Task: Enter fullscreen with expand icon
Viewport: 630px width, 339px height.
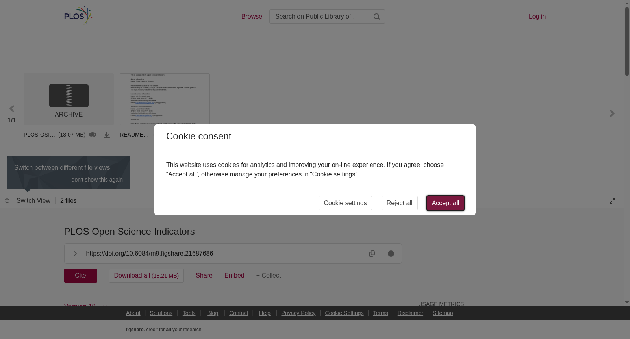Action: tap(612, 201)
